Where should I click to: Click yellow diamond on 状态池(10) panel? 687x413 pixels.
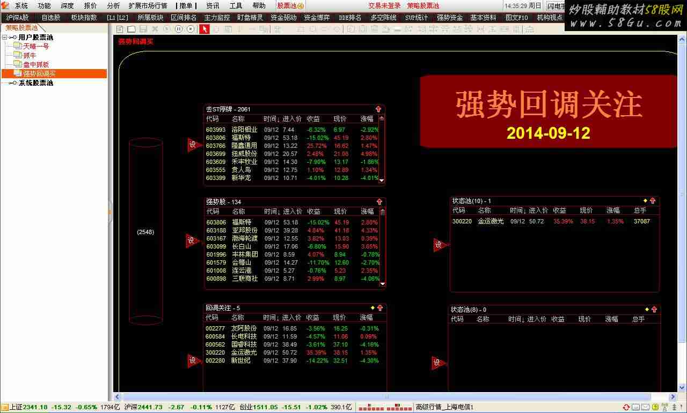tap(645, 200)
